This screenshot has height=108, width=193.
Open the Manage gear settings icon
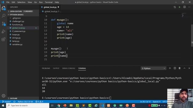tap(3, 96)
